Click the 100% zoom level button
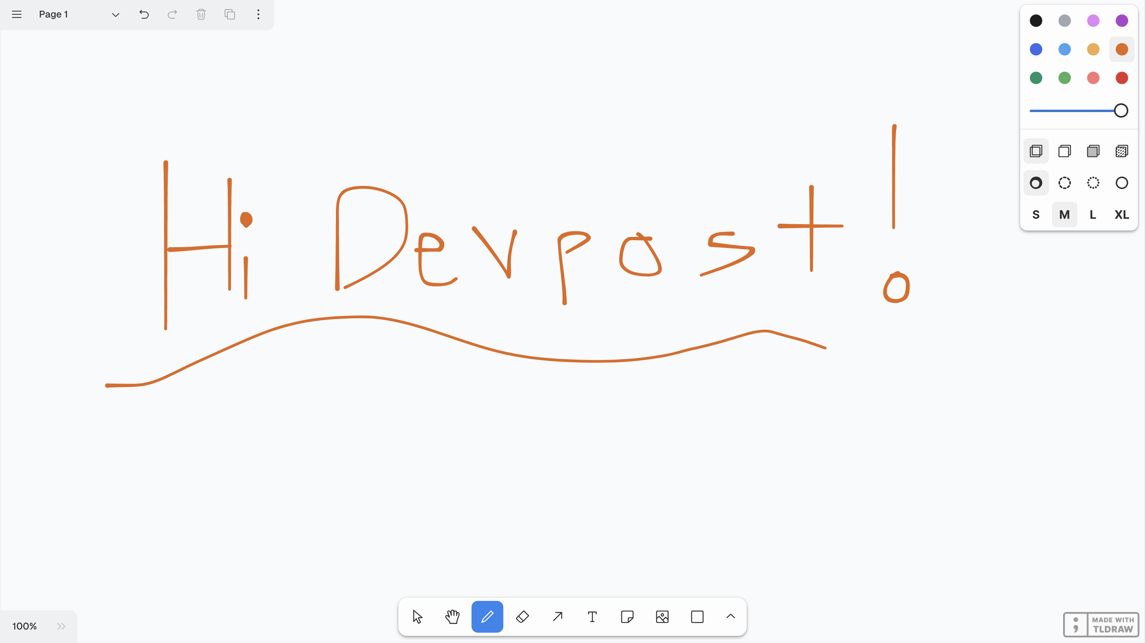Image resolution: width=1145 pixels, height=643 pixels. point(24,626)
